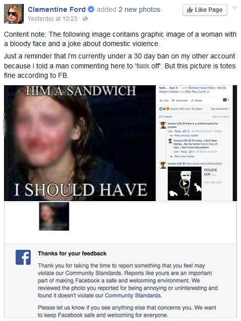Image resolution: width=241 pixels, height=321 pixels.
Task: Click the Like action in embedded post
Action: (164, 101)
